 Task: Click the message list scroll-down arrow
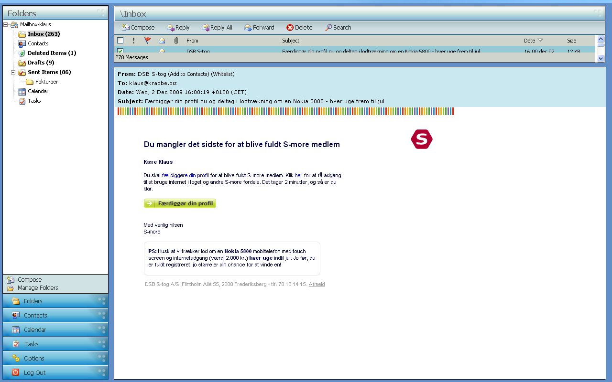click(x=601, y=58)
